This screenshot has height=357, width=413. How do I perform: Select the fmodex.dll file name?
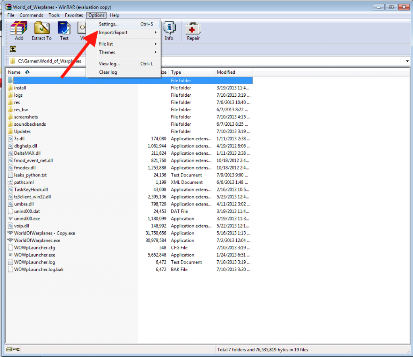pos(25,168)
